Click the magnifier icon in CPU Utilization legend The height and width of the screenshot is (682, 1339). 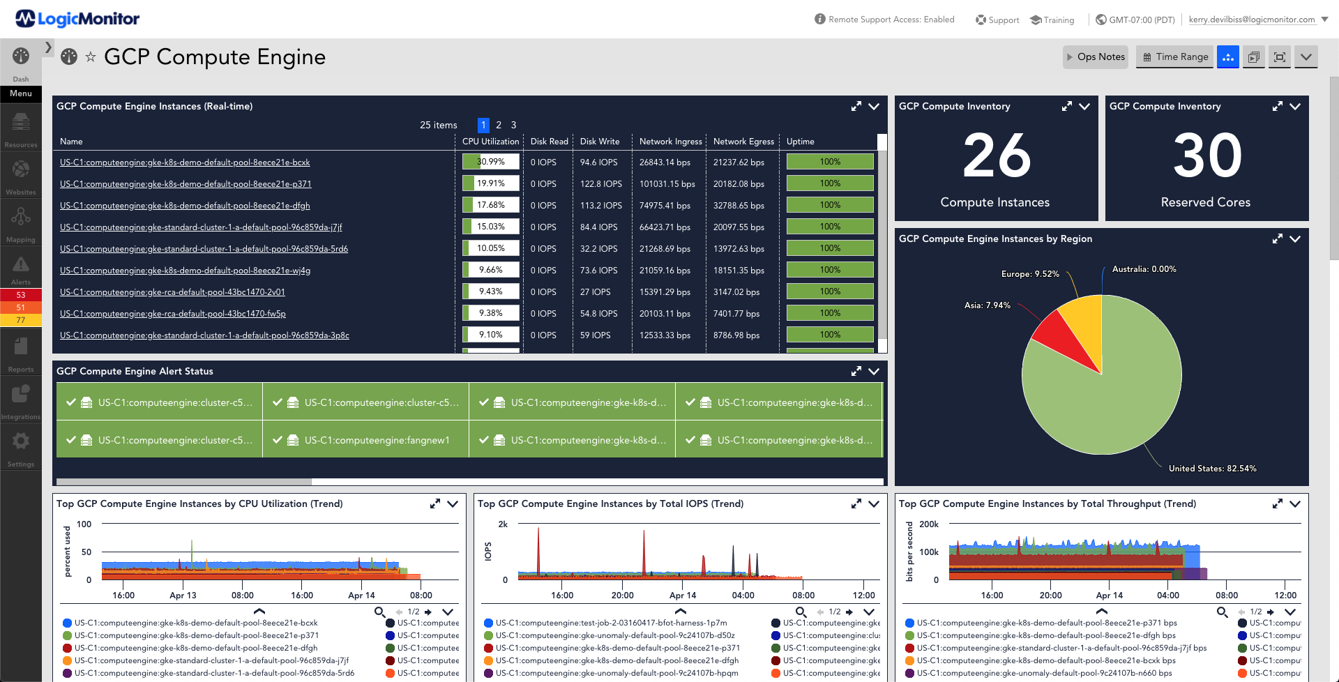(x=379, y=612)
